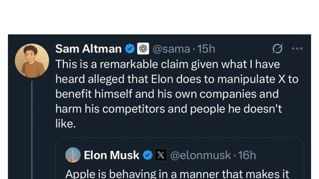Open the Elon Musk display name
Screen dimensions: 319x179
[x=112, y=155]
